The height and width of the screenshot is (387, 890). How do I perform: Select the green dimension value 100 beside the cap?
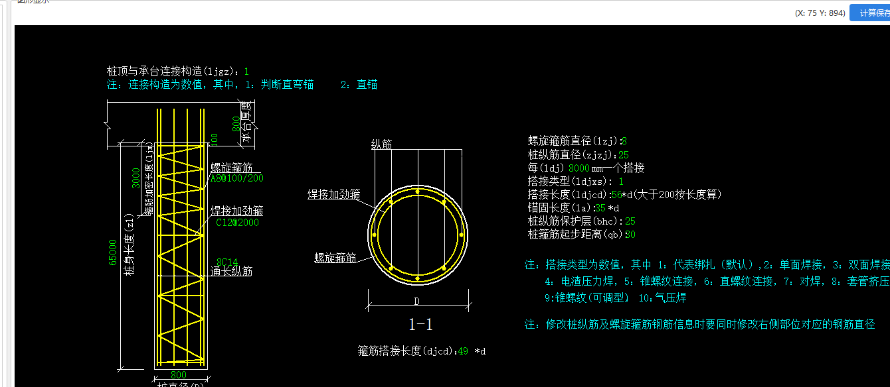214,138
